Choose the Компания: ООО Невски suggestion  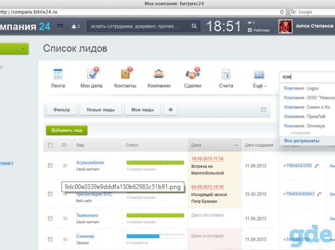pyautogui.click(x=309, y=98)
